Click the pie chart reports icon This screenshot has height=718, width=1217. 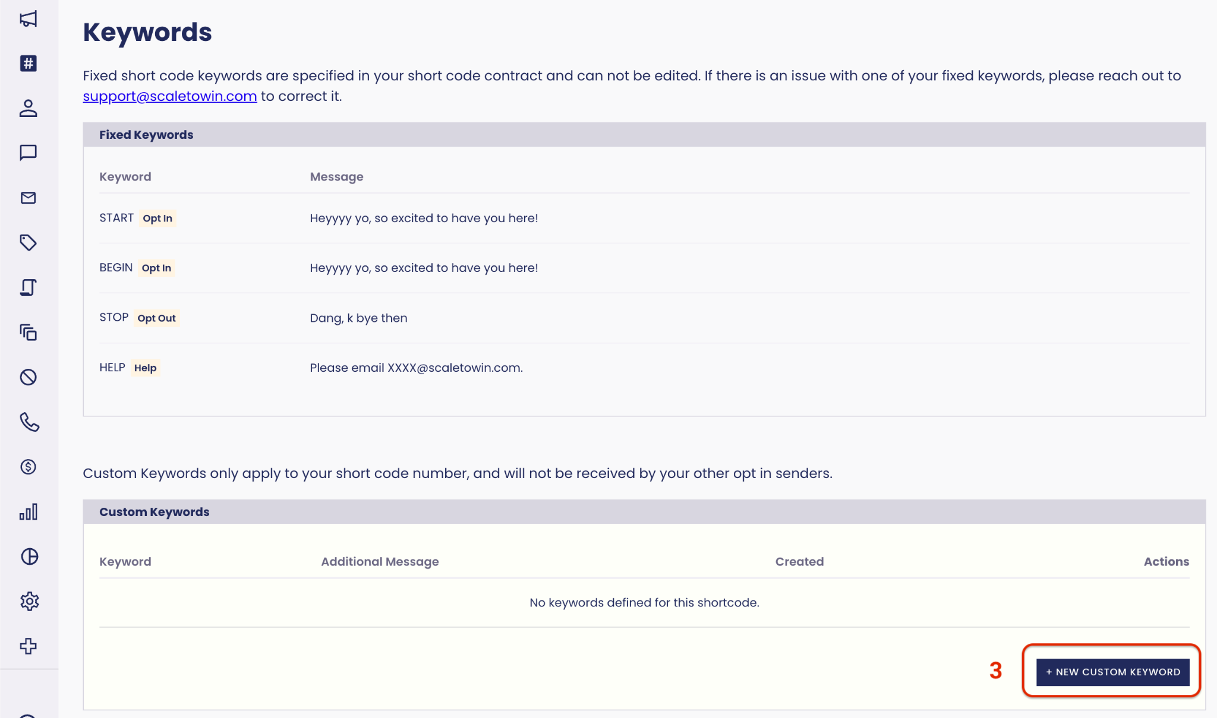(29, 556)
